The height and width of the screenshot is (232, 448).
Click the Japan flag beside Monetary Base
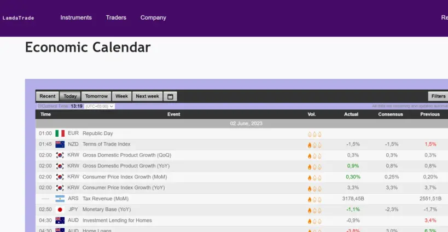60,210
